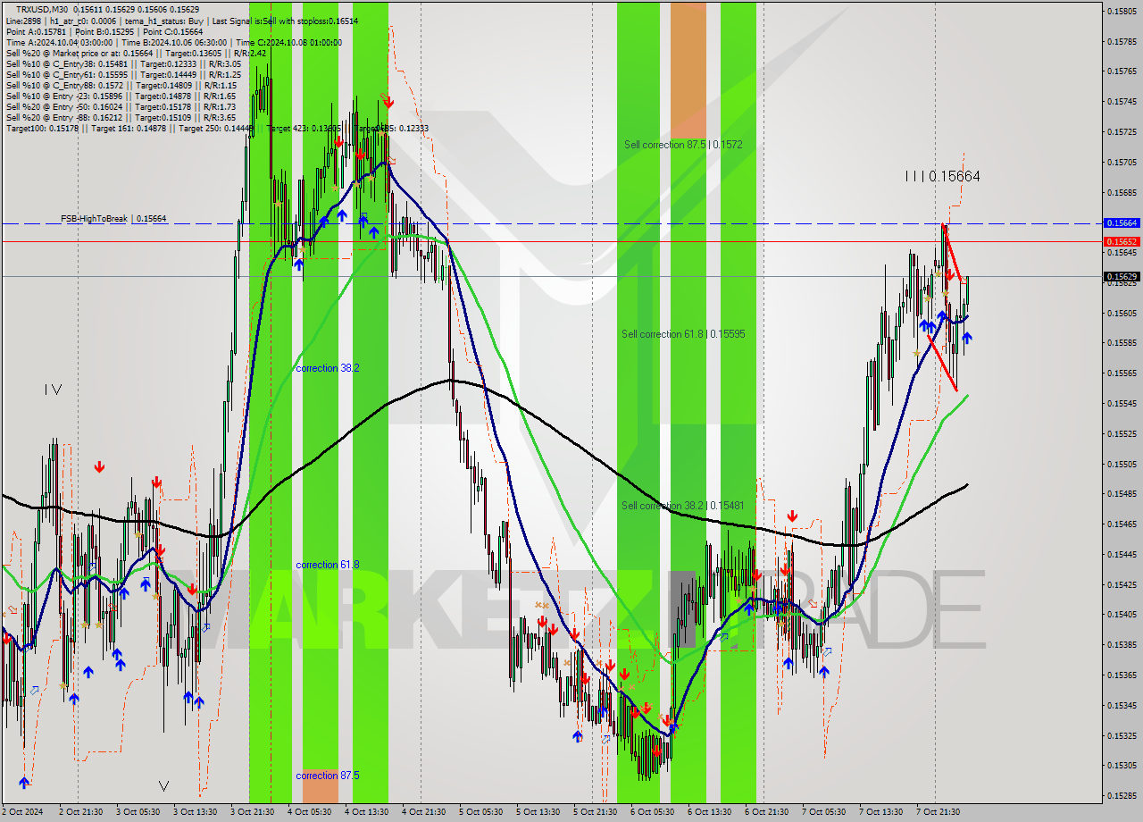Click the '5 Oct 05:30' time label
This screenshot has height=822, width=1143.
tap(480, 811)
